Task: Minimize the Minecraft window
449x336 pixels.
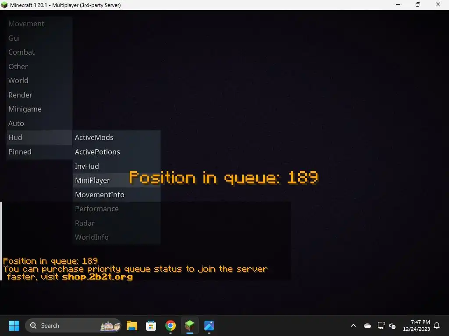Action: 398,5
